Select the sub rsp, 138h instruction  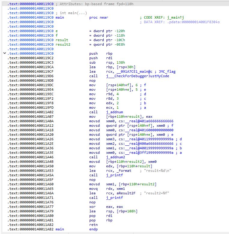(x=107, y=62)
